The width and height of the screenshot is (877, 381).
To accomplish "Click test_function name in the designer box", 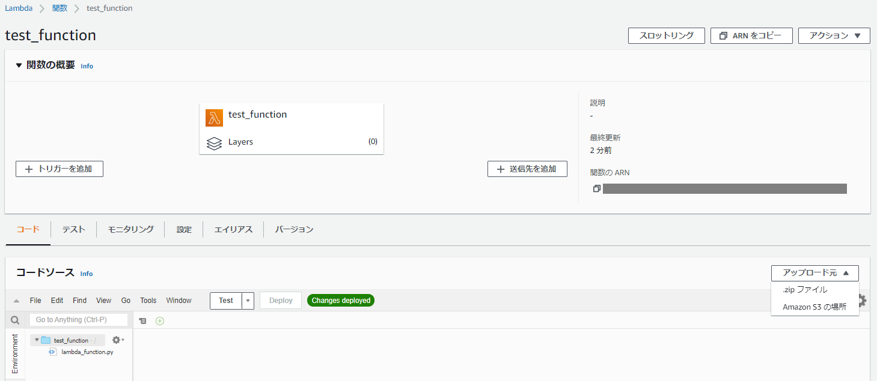I will click(257, 115).
